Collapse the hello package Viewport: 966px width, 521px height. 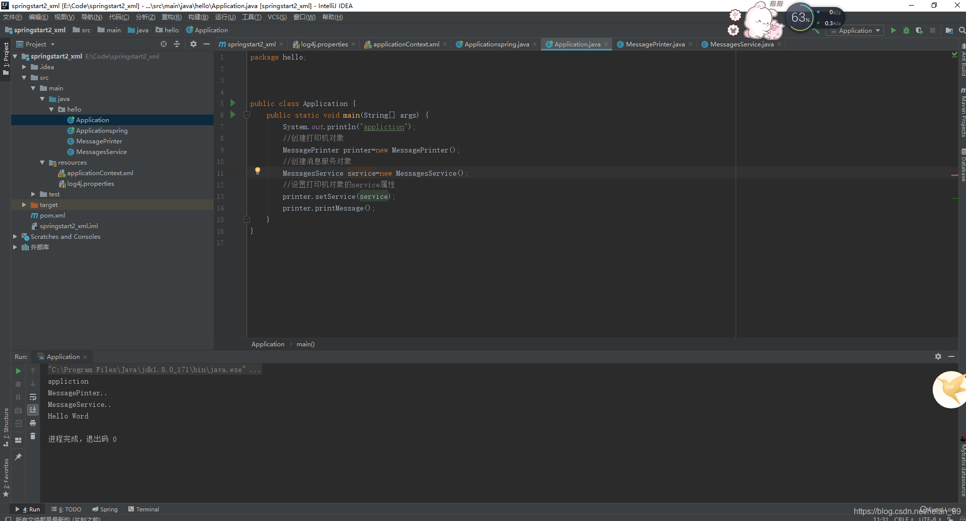tap(51, 110)
